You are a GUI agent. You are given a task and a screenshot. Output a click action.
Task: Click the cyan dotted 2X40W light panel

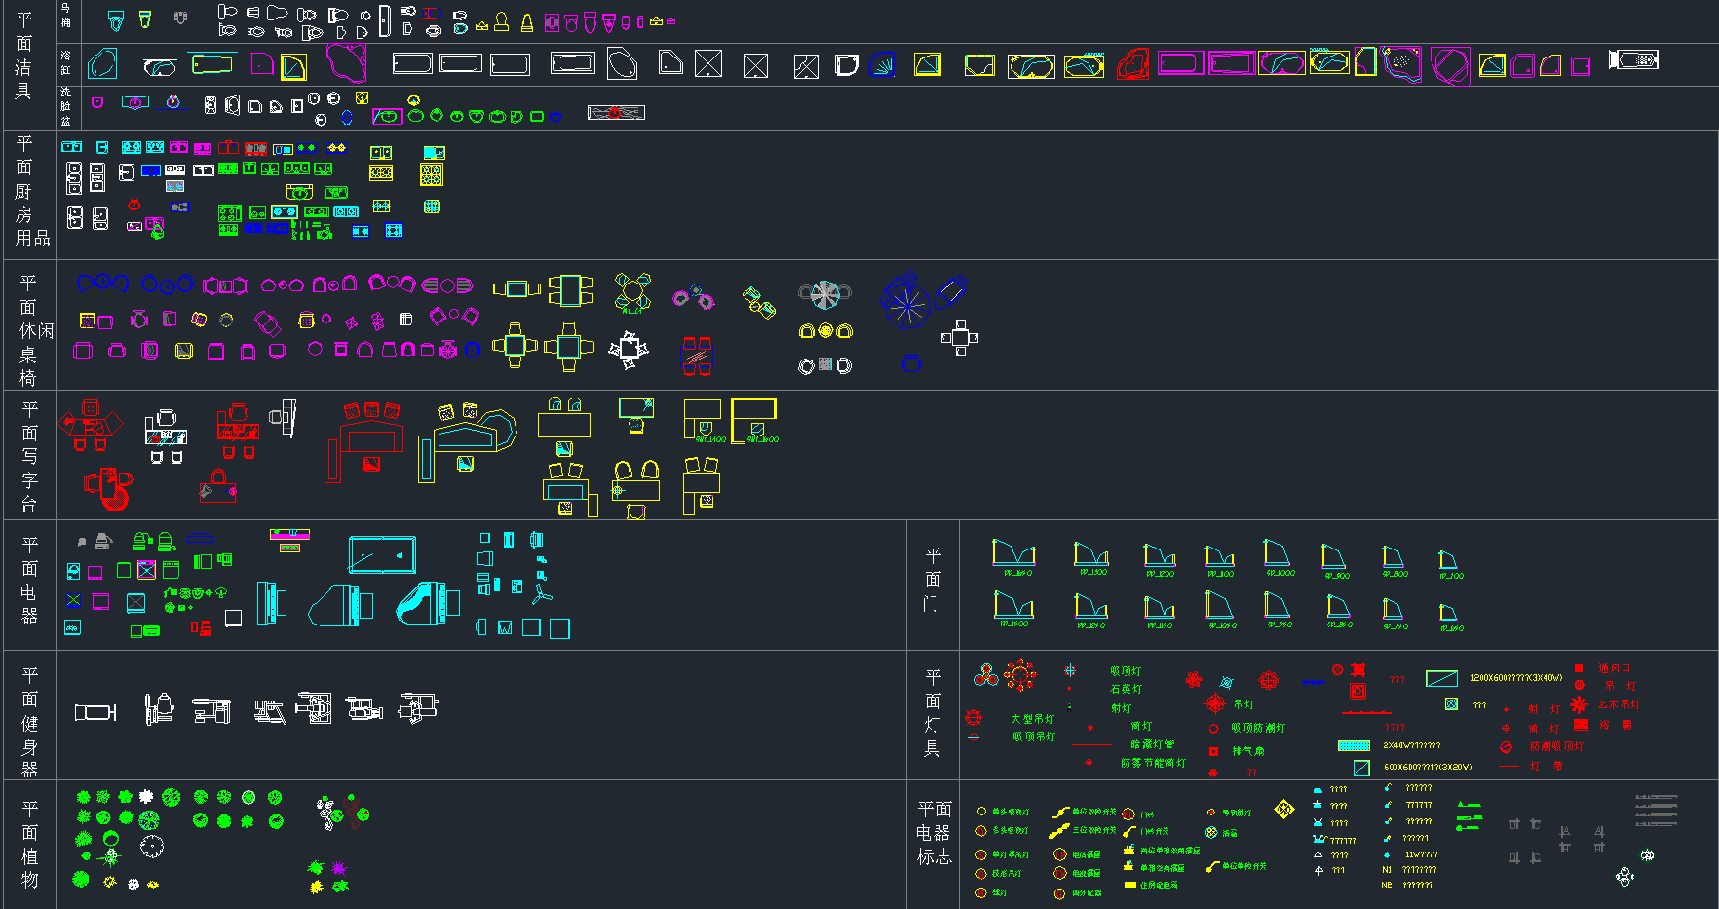(x=1354, y=745)
